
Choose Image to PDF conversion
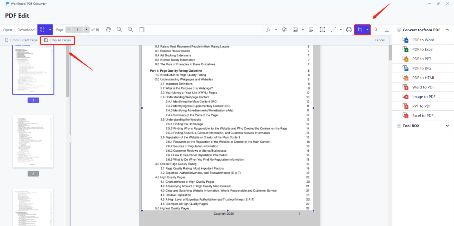coord(424,97)
